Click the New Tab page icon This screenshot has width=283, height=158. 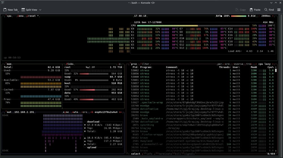[5, 10]
